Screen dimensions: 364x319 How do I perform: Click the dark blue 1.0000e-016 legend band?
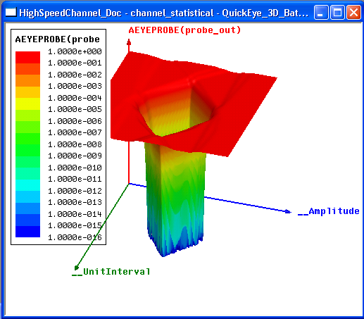27,232
